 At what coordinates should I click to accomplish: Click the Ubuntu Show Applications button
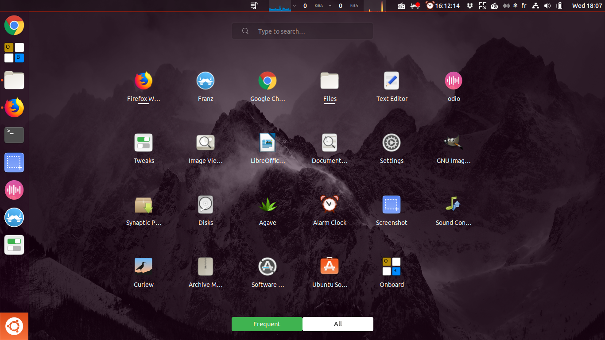coord(14,326)
